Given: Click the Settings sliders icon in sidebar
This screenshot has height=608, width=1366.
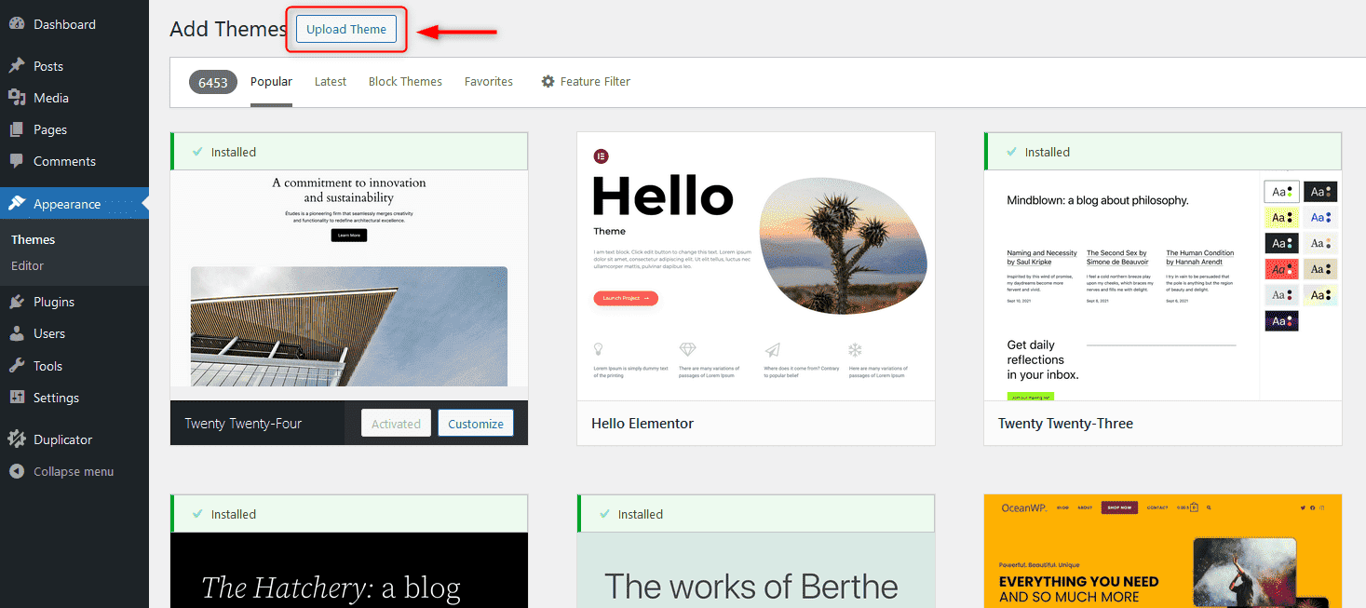Looking at the screenshot, I should click(17, 398).
